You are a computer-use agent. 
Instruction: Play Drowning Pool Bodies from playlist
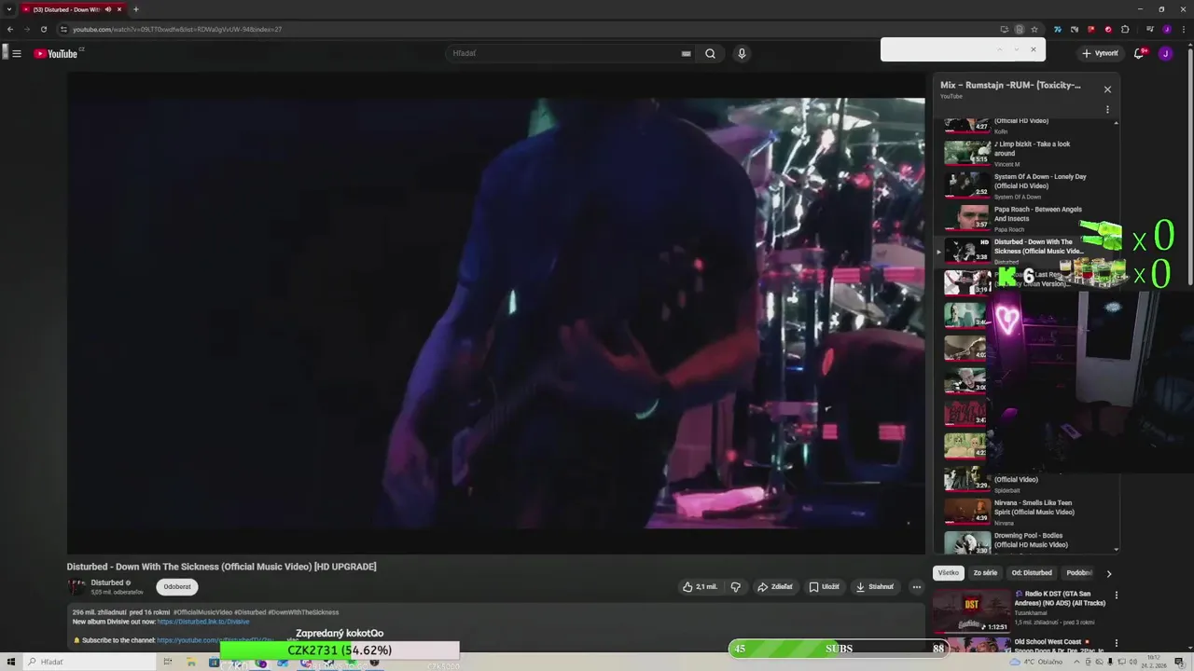(x=1026, y=541)
